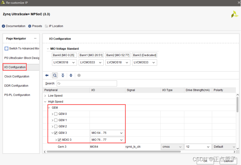Open MDIO 3 MIO 76 .. 77 dropdown

pyautogui.click(x=107, y=140)
